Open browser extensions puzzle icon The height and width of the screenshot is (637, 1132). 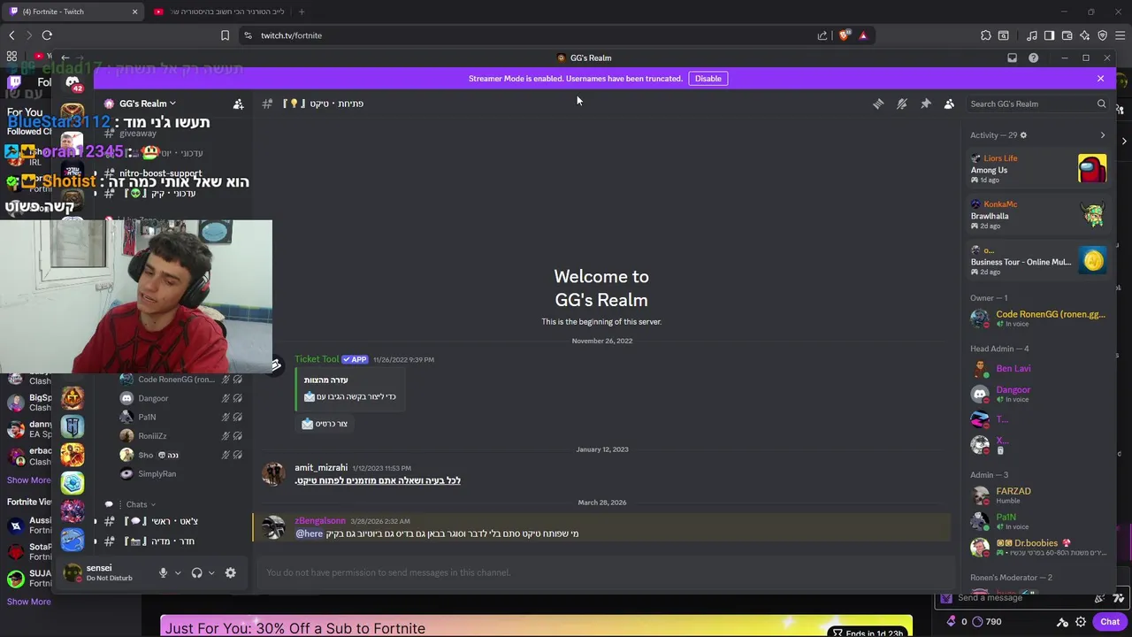tap(986, 35)
